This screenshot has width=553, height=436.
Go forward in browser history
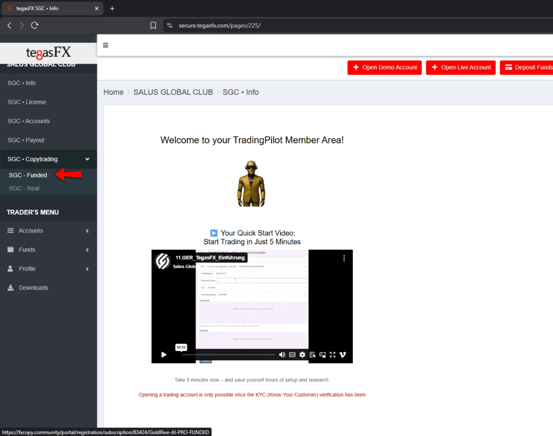[22, 25]
